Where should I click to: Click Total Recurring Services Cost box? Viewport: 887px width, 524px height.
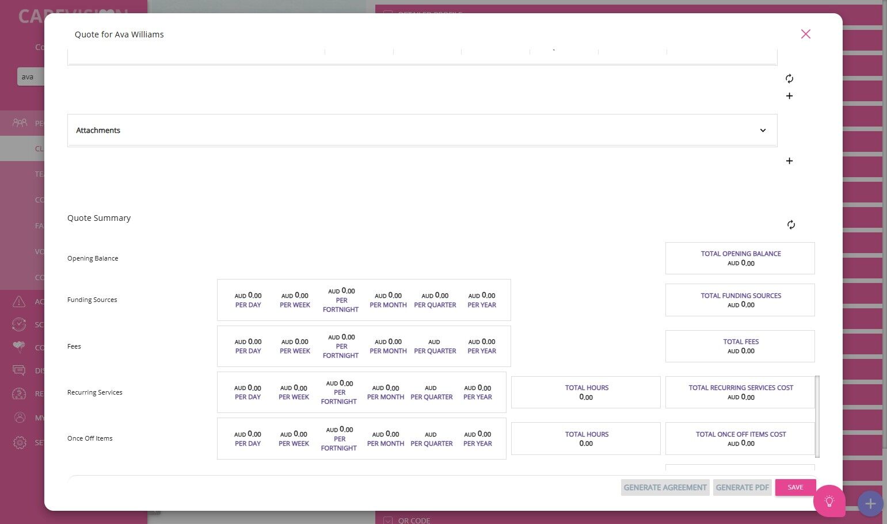click(x=740, y=392)
